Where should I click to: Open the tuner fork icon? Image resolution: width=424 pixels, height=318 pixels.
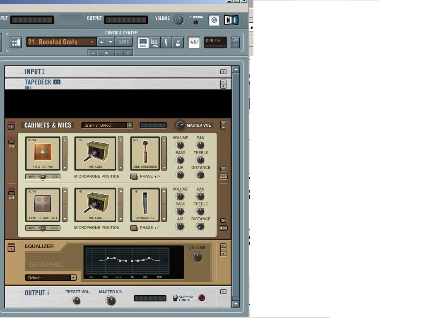tap(166, 43)
